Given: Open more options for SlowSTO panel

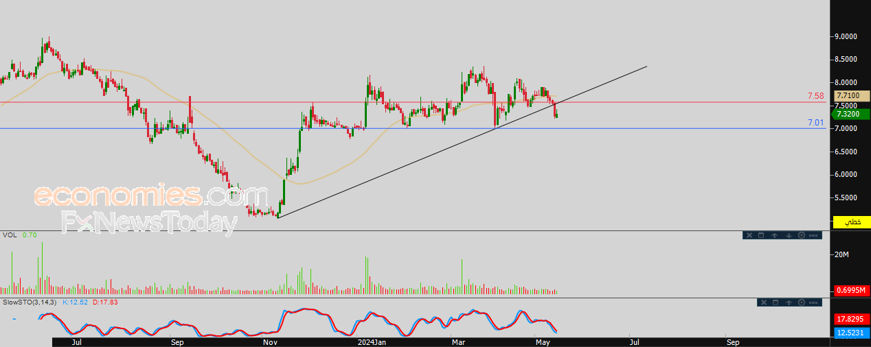Looking at the screenshot, I should 813,302.
